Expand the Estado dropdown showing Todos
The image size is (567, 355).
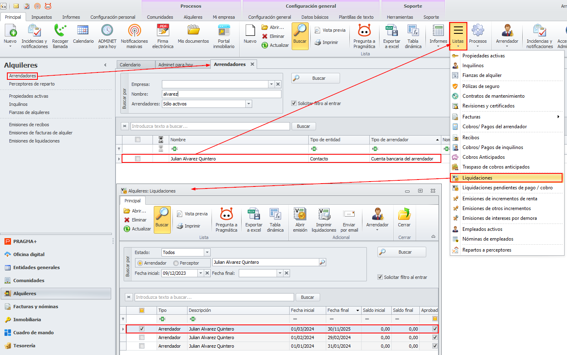tap(207, 252)
